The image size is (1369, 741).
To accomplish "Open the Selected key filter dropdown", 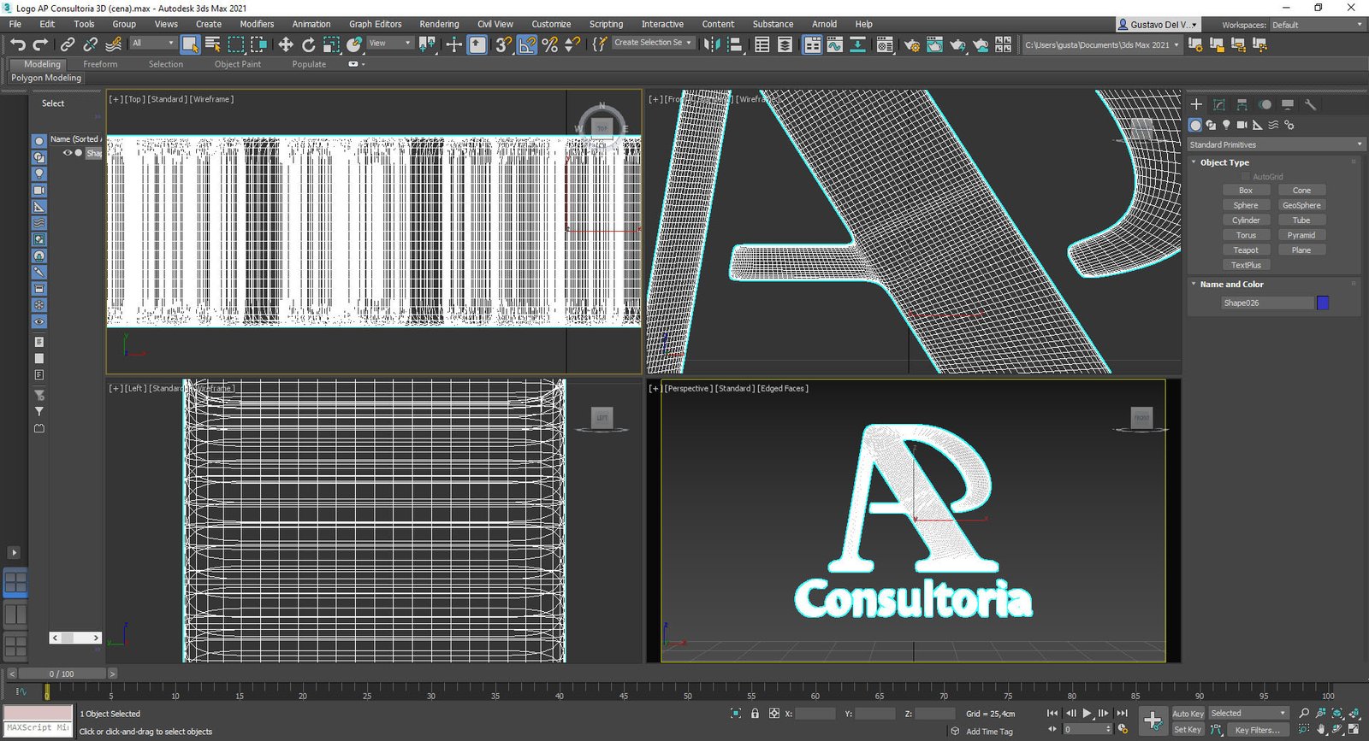I will 1248,713.
